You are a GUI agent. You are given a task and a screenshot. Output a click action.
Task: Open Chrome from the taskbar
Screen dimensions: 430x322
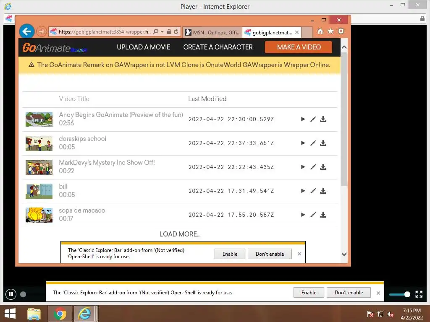tap(60, 314)
